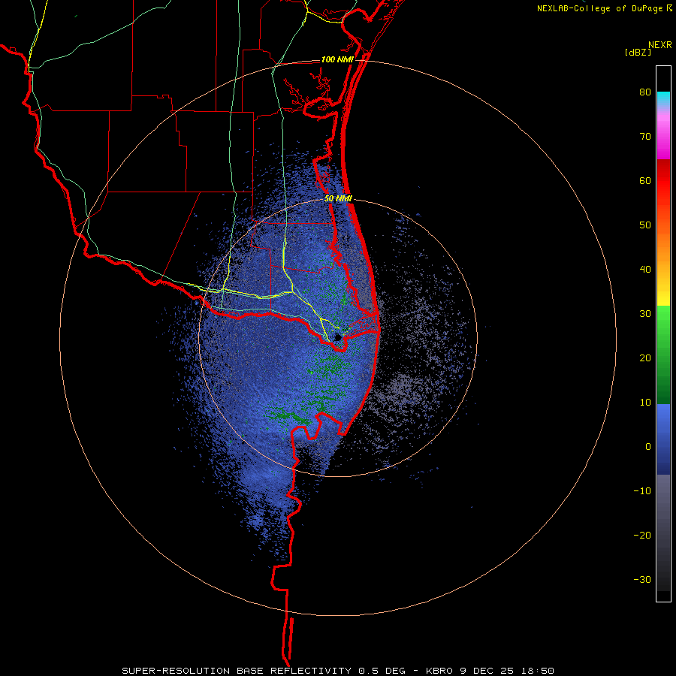Viewport: 676px width, 676px height.
Task: Click the 100 NMI range ring label
Action: pyautogui.click(x=337, y=59)
